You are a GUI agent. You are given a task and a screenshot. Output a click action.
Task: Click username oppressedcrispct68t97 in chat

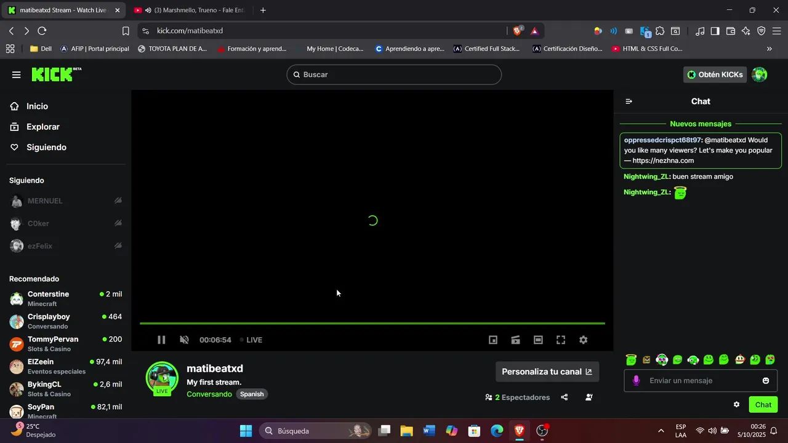pyautogui.click(x=663, y=140)
